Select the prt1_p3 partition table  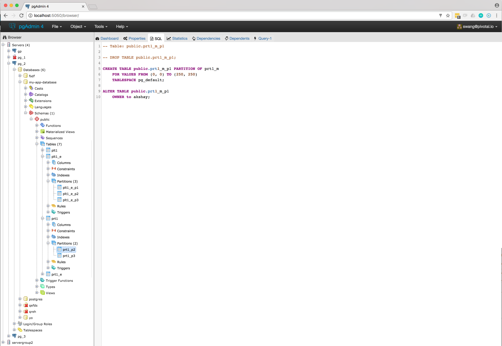coord(69,256)
